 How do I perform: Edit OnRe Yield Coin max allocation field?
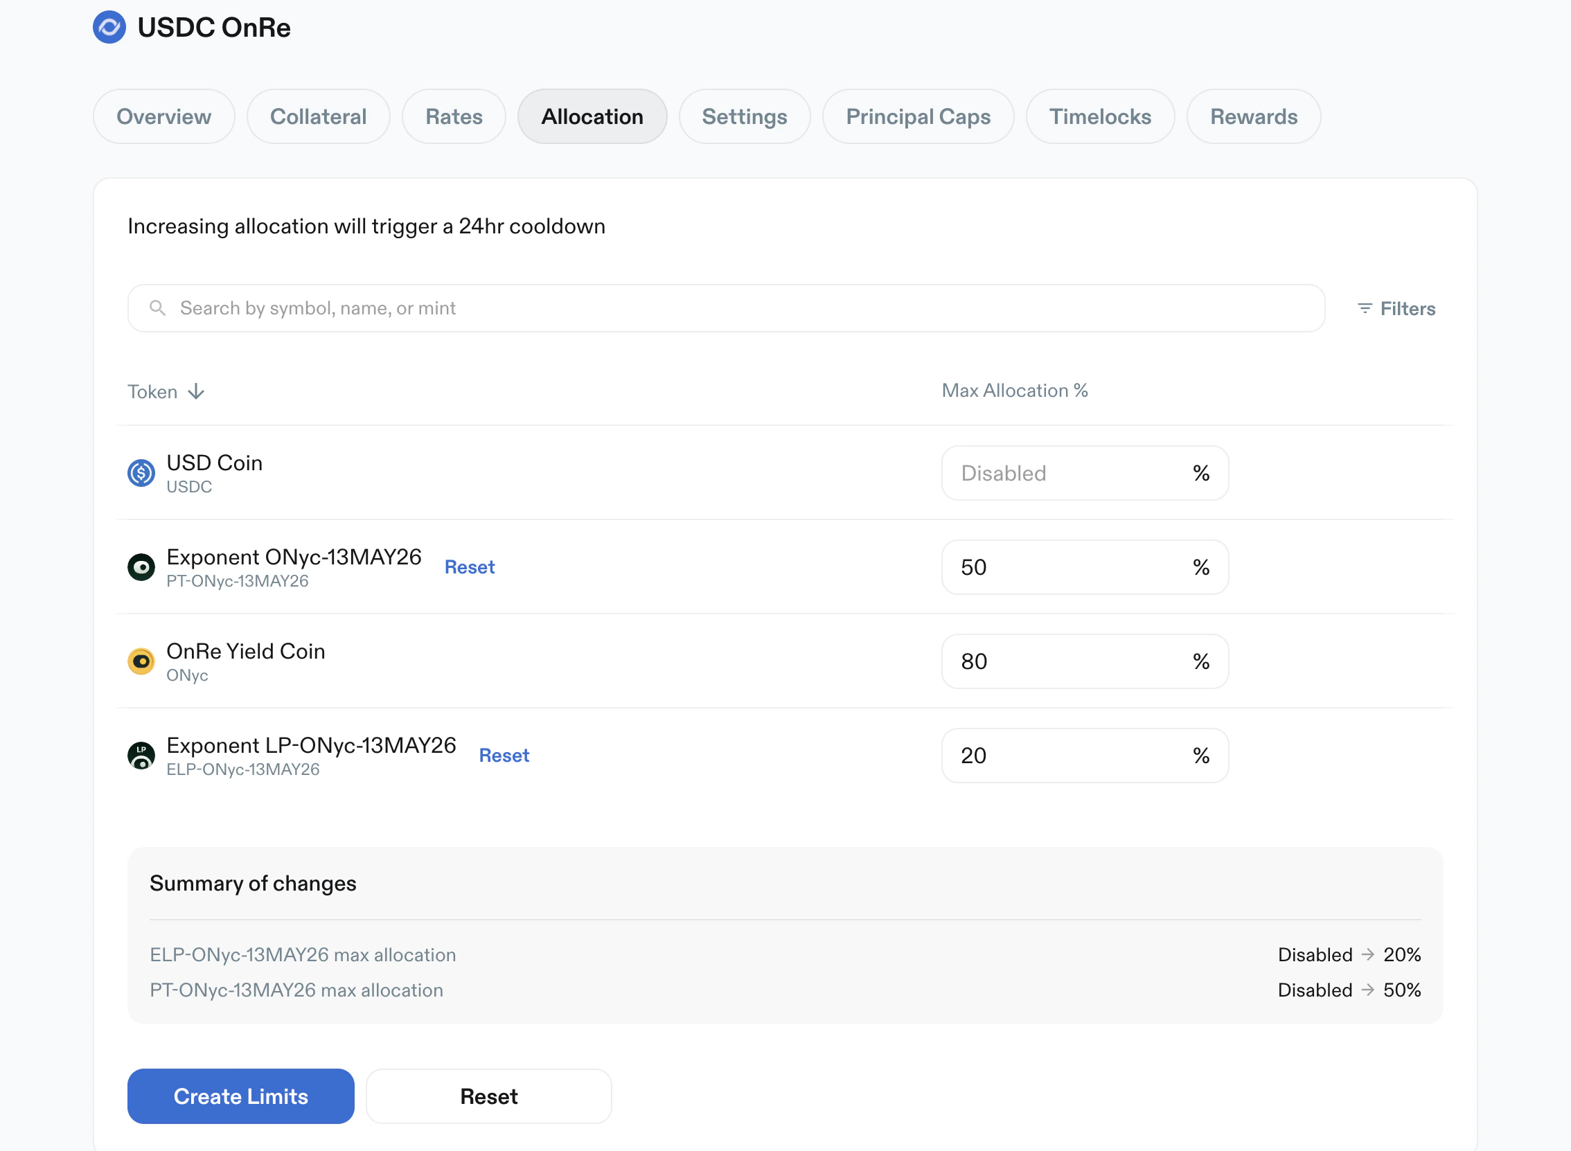[x=1066, y=661]
